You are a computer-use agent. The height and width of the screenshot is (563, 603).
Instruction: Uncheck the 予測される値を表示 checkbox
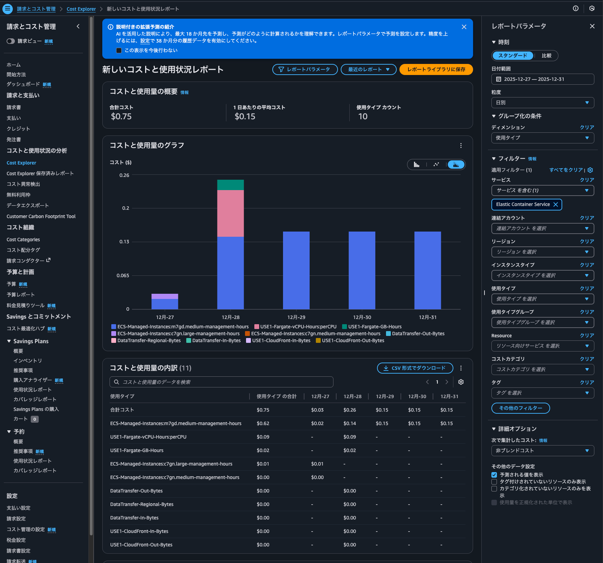pos(494,475)
